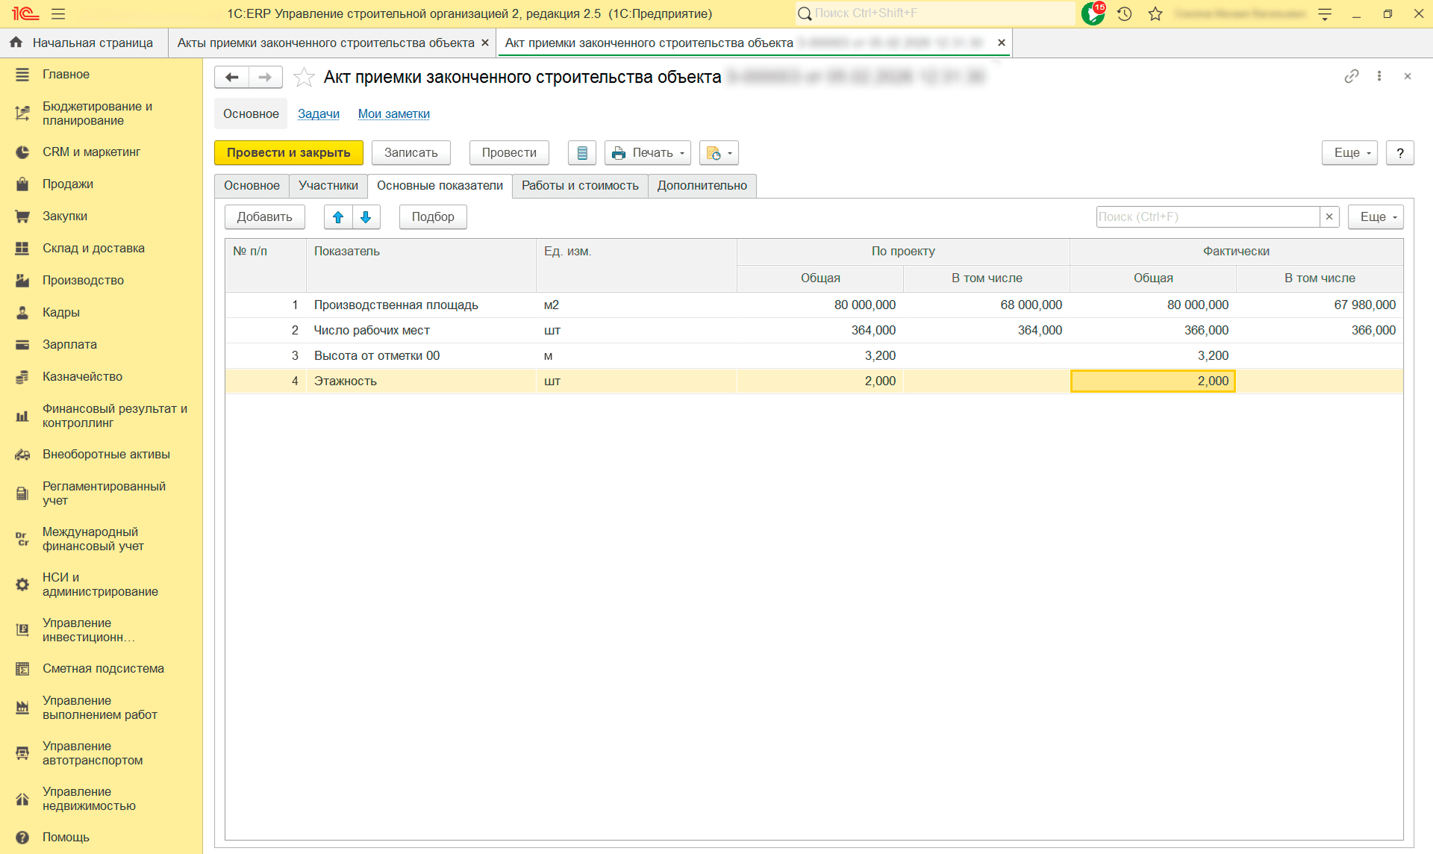The height and width of the screenshot is (854, 1433).
Task: Open the Закупки section in sidebar
Action: (65, 216)
